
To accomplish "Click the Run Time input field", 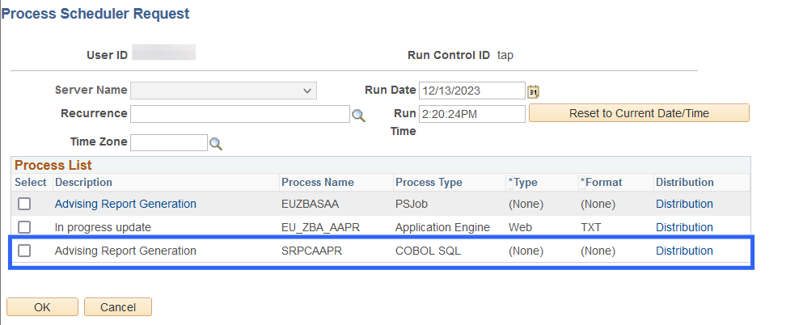I will (472, 114).
